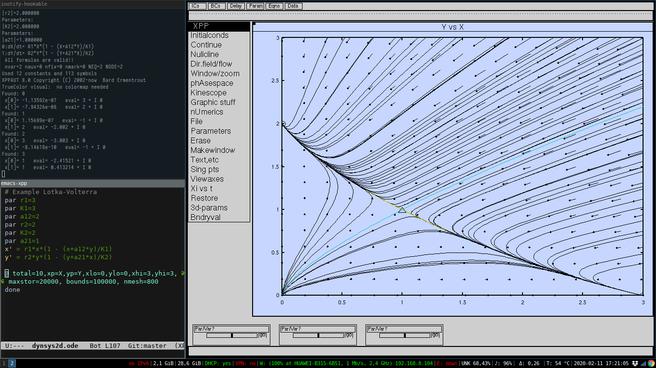656x368 pixels.
Task: Click go in the leftmost slider panel
Action: pos(262,335)
